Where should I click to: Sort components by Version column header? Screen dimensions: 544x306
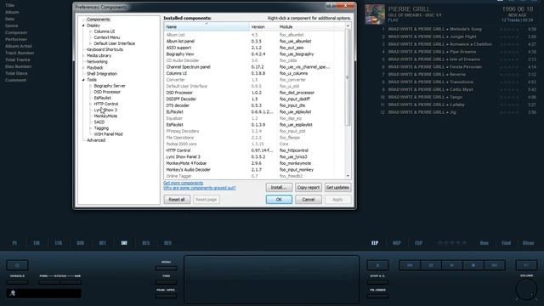(x=263, y=26)
